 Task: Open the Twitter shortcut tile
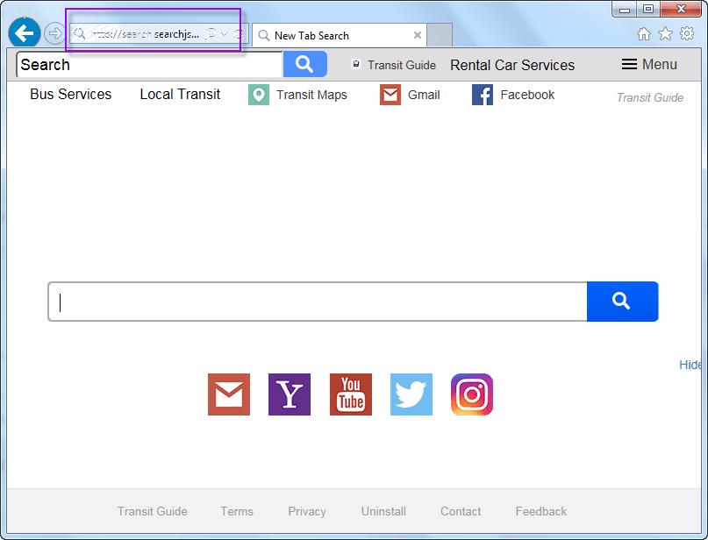pos(411,394)
